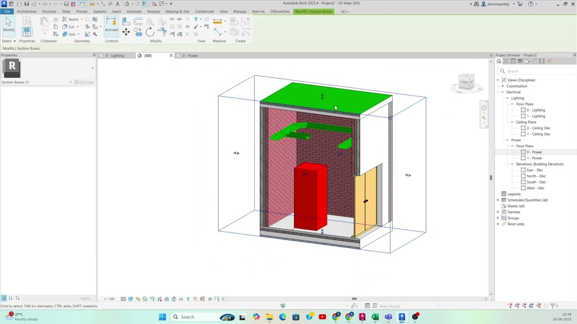Collapse the Views (Discipline) tree node
577x324 pixels.
point(498,80)
